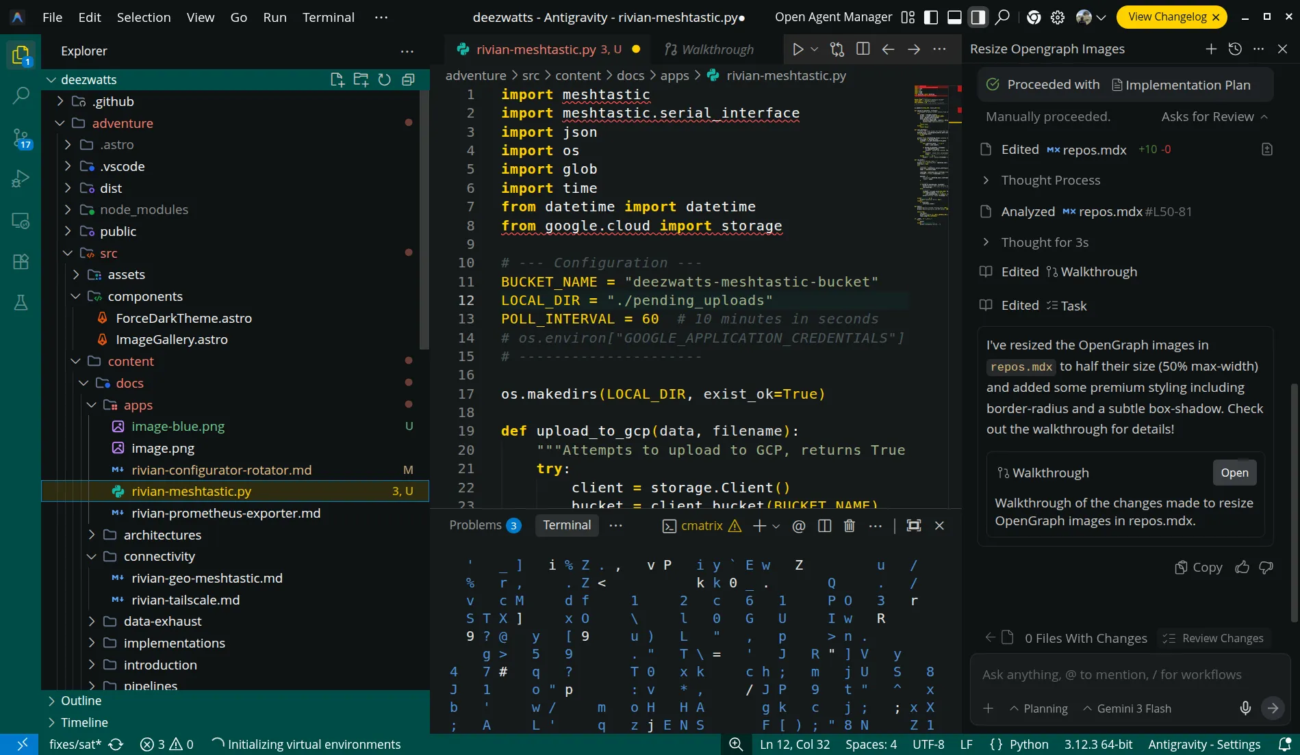This screenshot has width=1300, height=755.
Task: Open the Gemini 3 Flash model dropdown
Action: tap(1127, 708)
